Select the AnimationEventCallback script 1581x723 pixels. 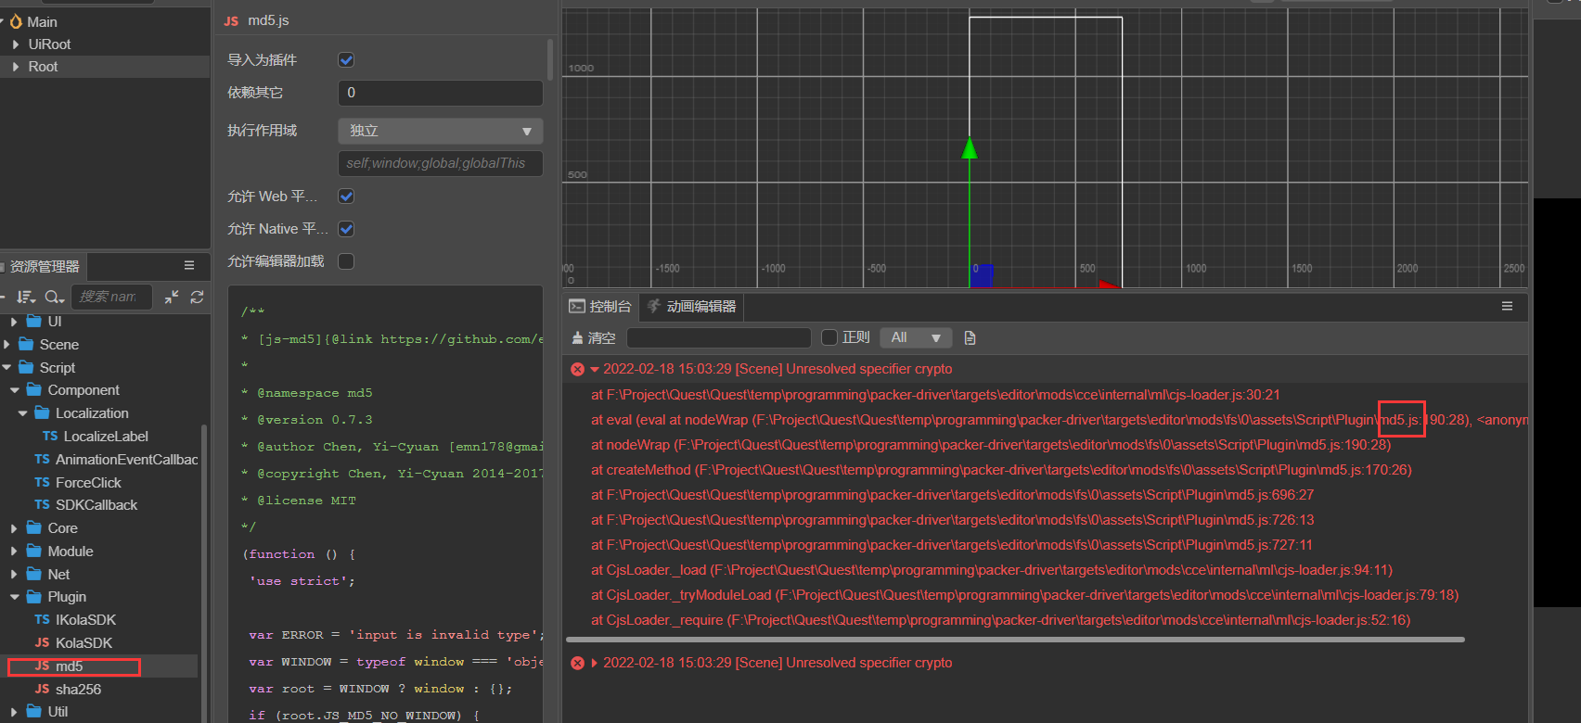point(126,459)
